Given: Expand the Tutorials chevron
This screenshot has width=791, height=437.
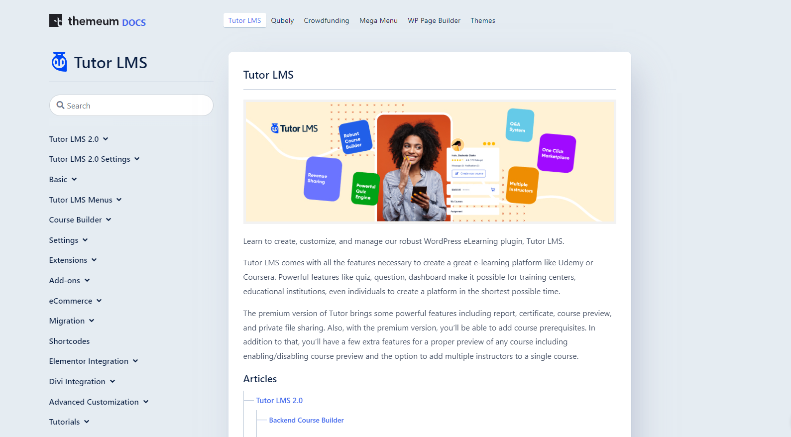Looking at the screenshot, I should click(87, 422).
